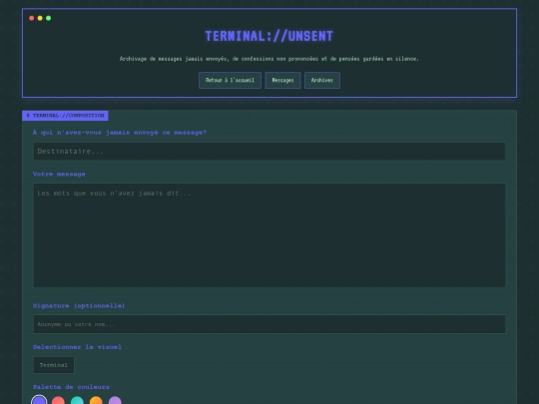
Task: Click the TERMINAL://COMPOSITION tab label
Action: coord(65,116)
